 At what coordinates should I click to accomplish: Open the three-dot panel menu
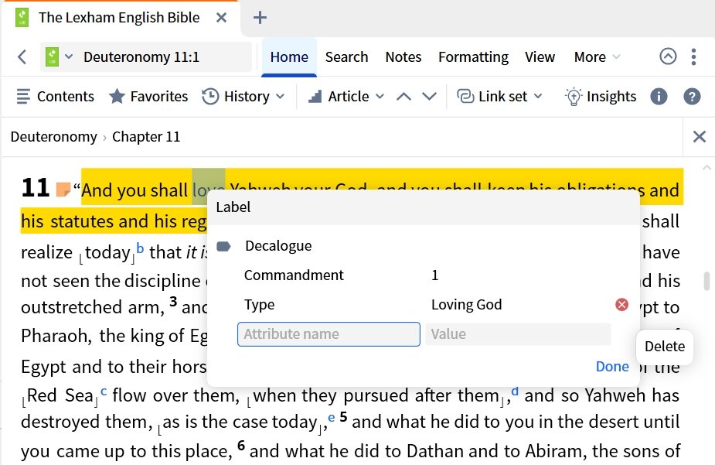point(693,57)
